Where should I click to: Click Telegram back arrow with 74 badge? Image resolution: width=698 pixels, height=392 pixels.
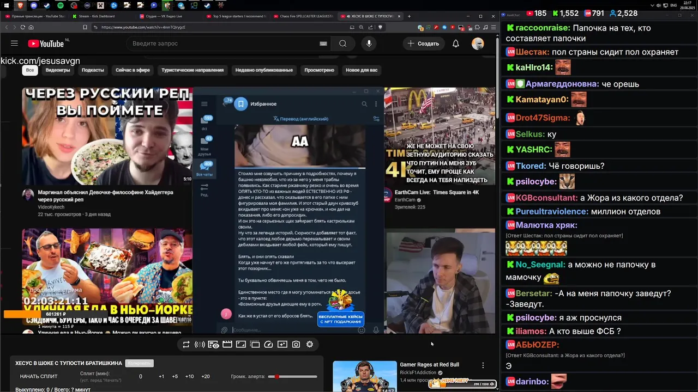pos(225,103)
